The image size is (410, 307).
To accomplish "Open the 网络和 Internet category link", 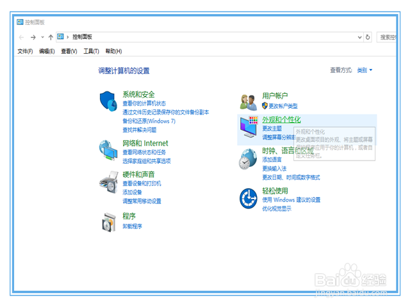I will point(145,143).
